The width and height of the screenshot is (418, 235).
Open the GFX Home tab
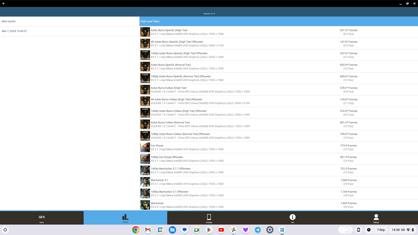[42, 218]
